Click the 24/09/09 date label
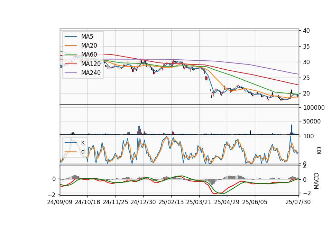332x238 pixels. coord(60,202)
